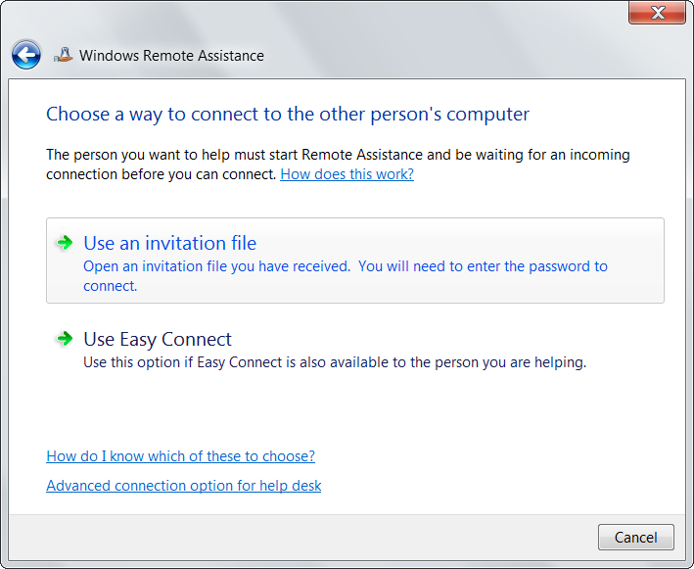Viewport: 694px width, 569px height.
Task: Click the grey footer bar left of Cancel
Action: coord(294,537)
